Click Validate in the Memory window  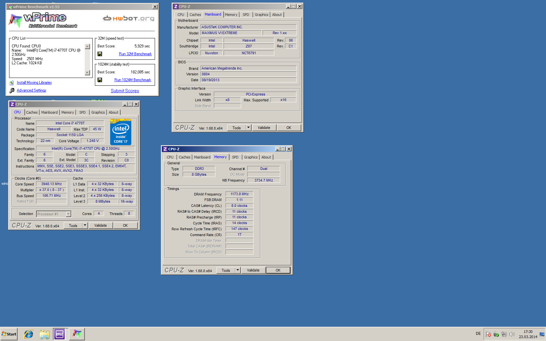point(253,270)
